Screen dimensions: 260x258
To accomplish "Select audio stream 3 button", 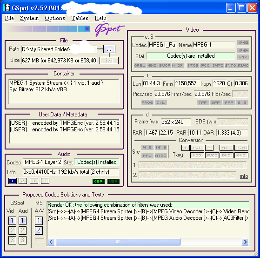I will click(x=34, y=181).
